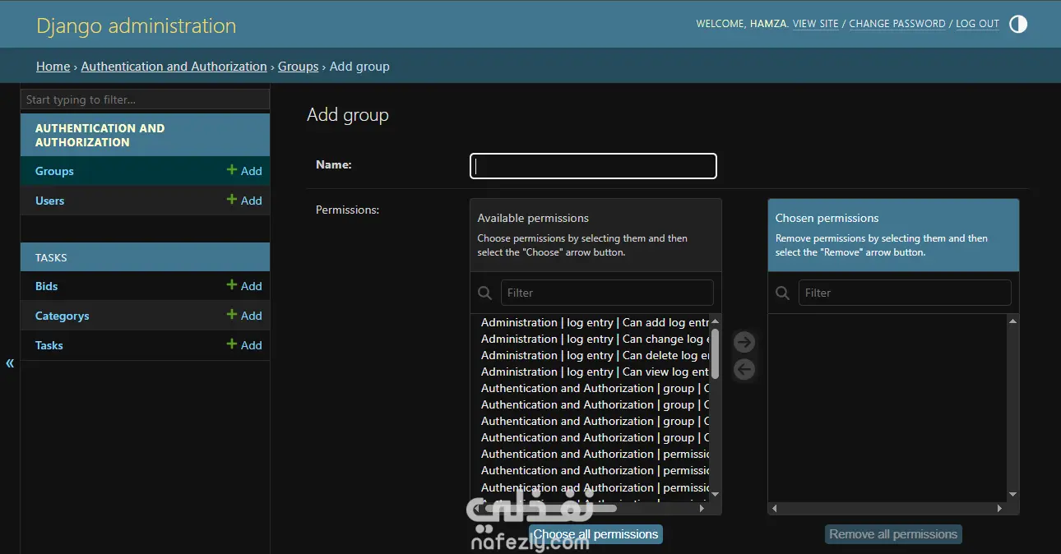1061x554 pixels.
Task: Select 'Administration | log entry | Can change log entry'
Action: click(x=595, y=339)
